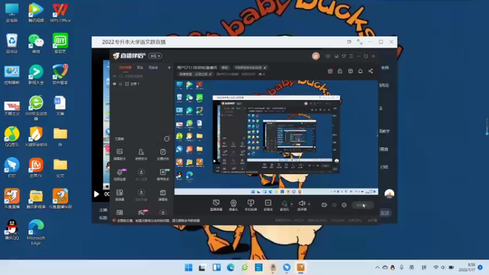This screenshot has width=489, height=275.
Task: Show hidden tray icons chevron
Action: [377, 268]
